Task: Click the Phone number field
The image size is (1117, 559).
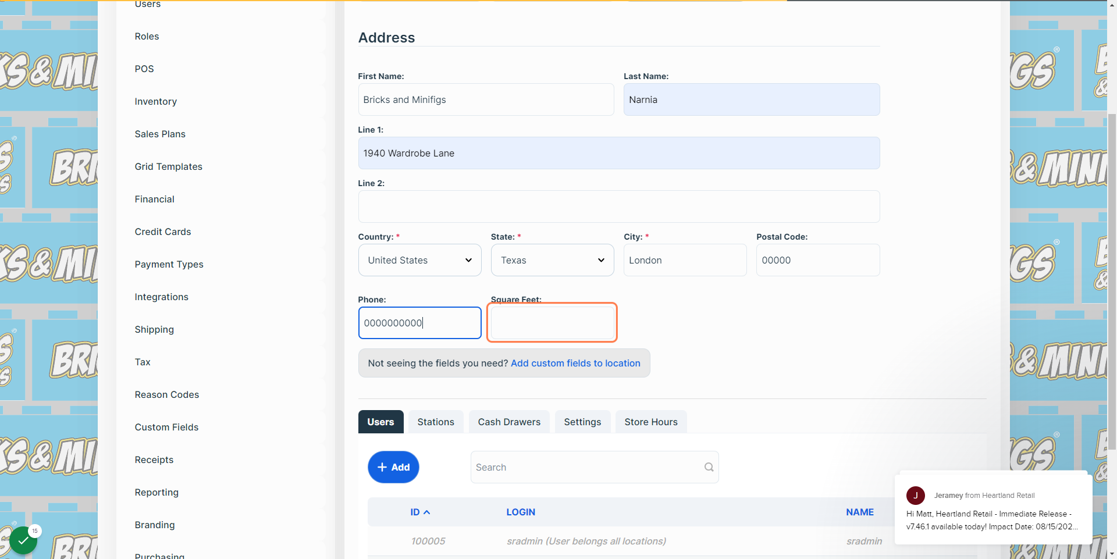Action: coord(419,323)
